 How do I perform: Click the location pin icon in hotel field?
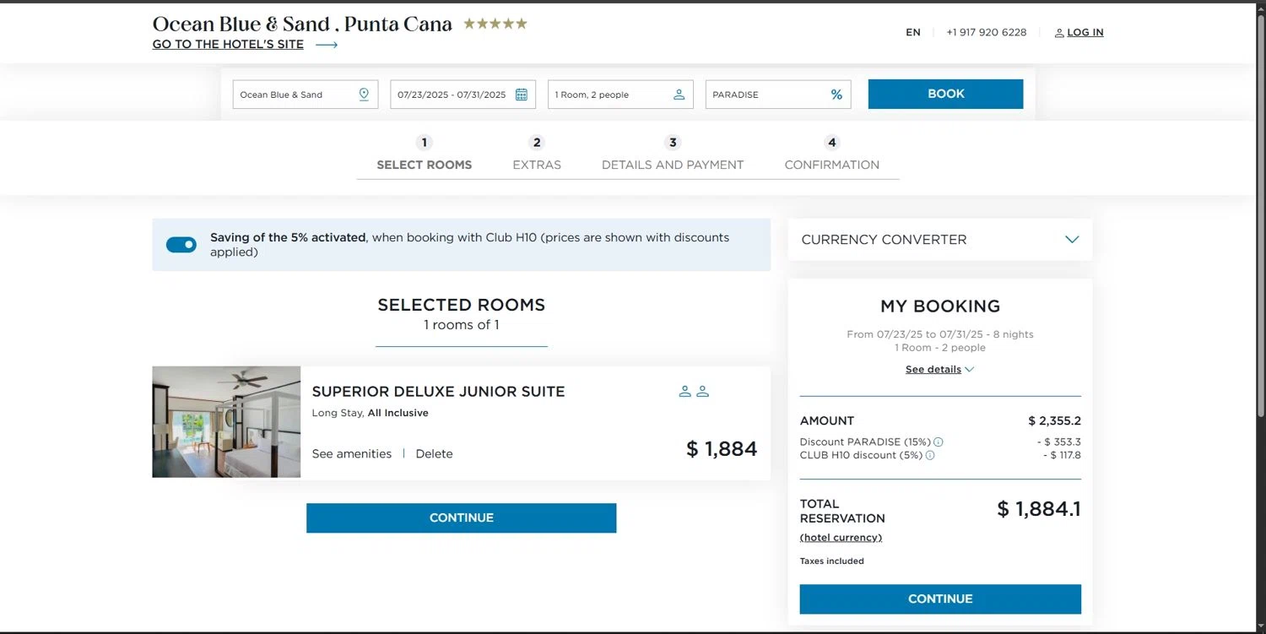tap(364, 95)
